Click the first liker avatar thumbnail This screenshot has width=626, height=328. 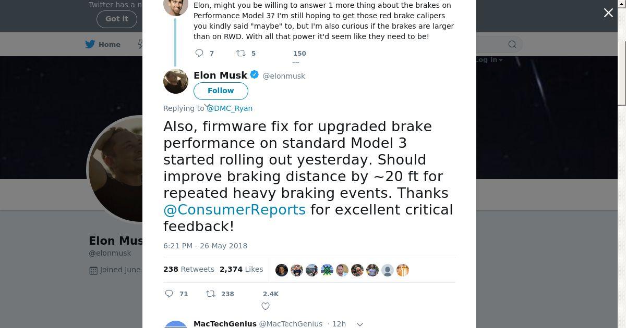coord(282,270)
